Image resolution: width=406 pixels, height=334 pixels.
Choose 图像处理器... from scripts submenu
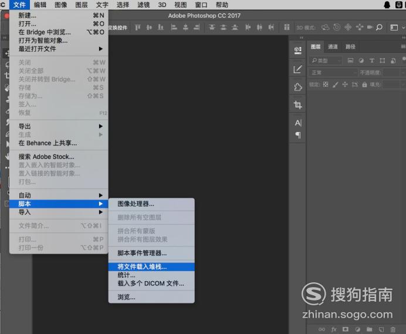[x=151, y=204]
